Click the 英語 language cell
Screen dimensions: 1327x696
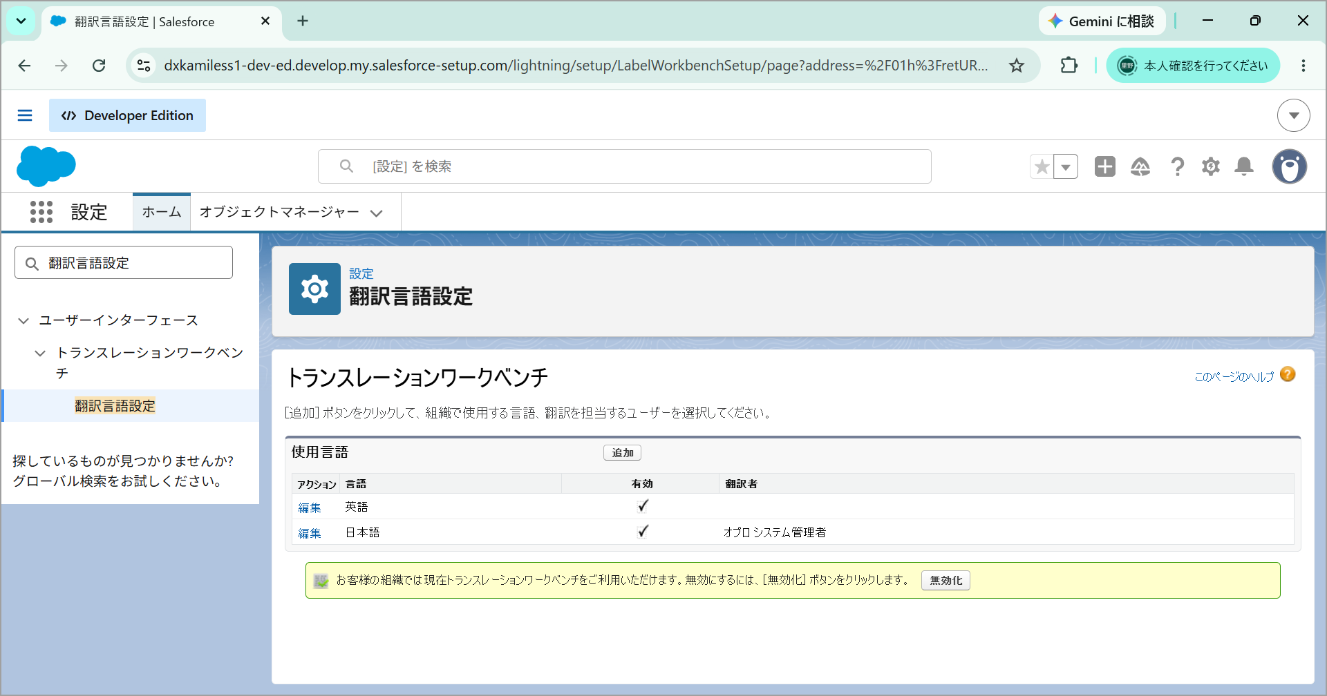pyautogui.click(x=357, y=507)
